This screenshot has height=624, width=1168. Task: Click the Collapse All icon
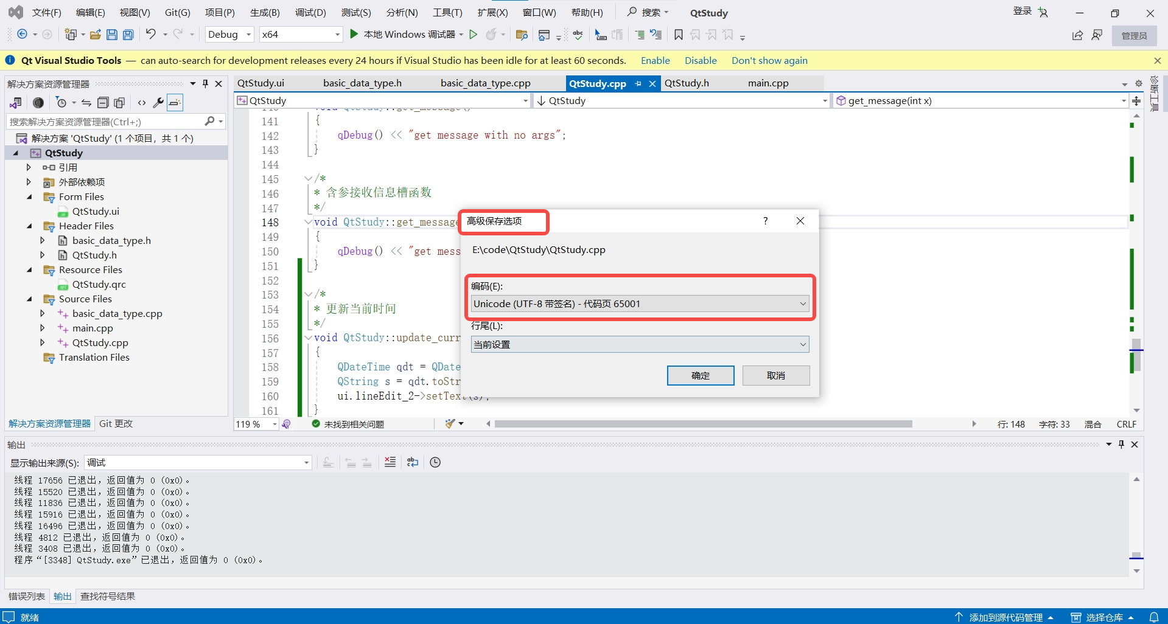tap(103, 103)
